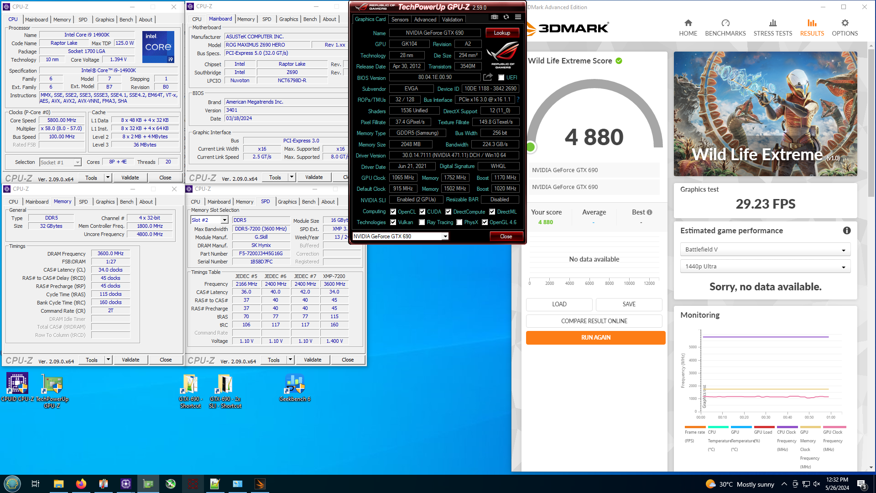Toggle the PhysX checkbox
The image size is (876, 493).
click(459, 222)
